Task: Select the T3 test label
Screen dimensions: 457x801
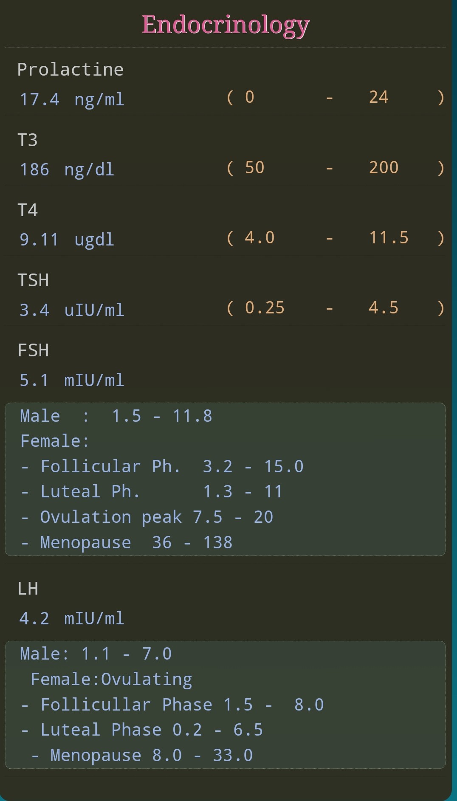Action: pyautogui.click(x=28, y=140)
